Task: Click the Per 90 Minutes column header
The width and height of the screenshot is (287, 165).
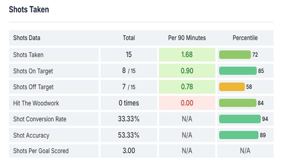Action: coord(187,38)
